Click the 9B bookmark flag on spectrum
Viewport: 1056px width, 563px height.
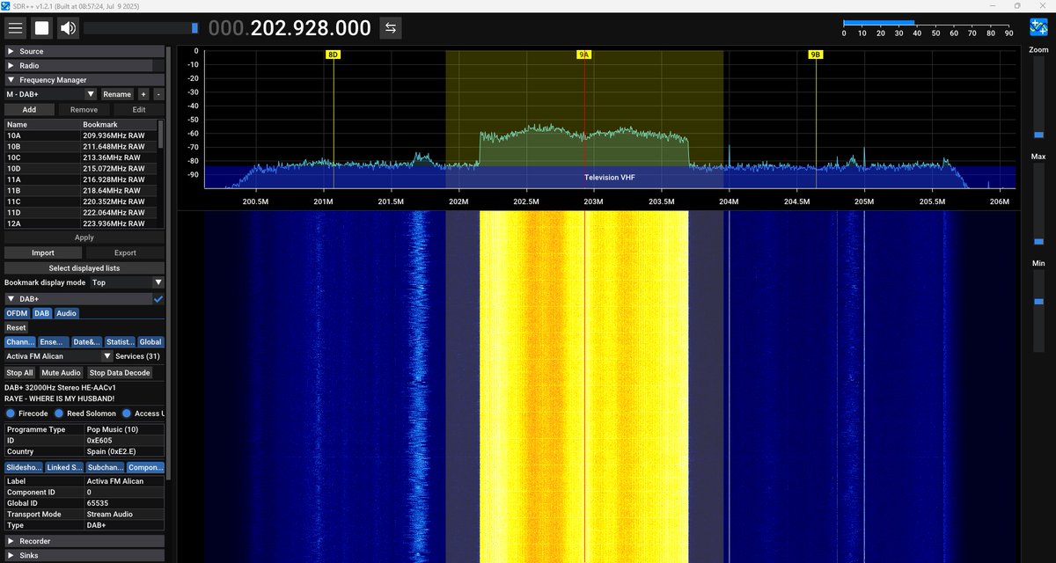pos(816,55)
